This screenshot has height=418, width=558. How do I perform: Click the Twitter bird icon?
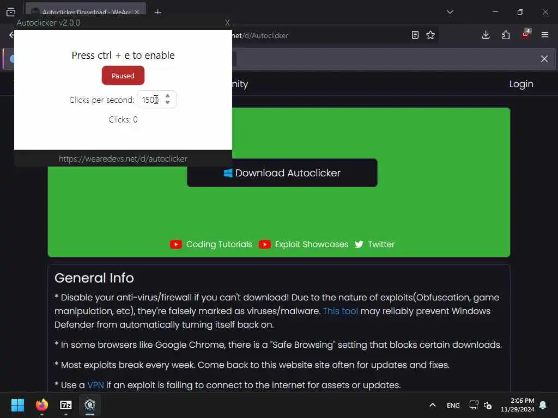point(359,244)
